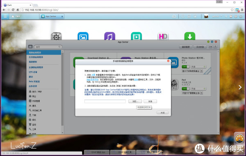Launch the Music Station desktop icon
The image size is (246, 156).
[x=109, y=36]
